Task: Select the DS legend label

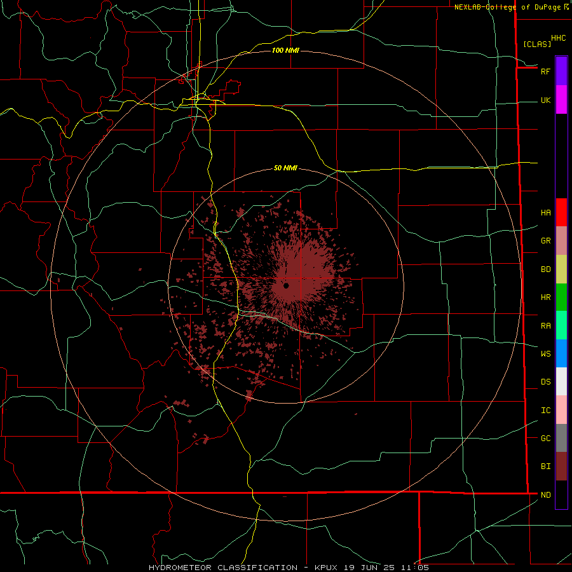Action: pos(545,382)
